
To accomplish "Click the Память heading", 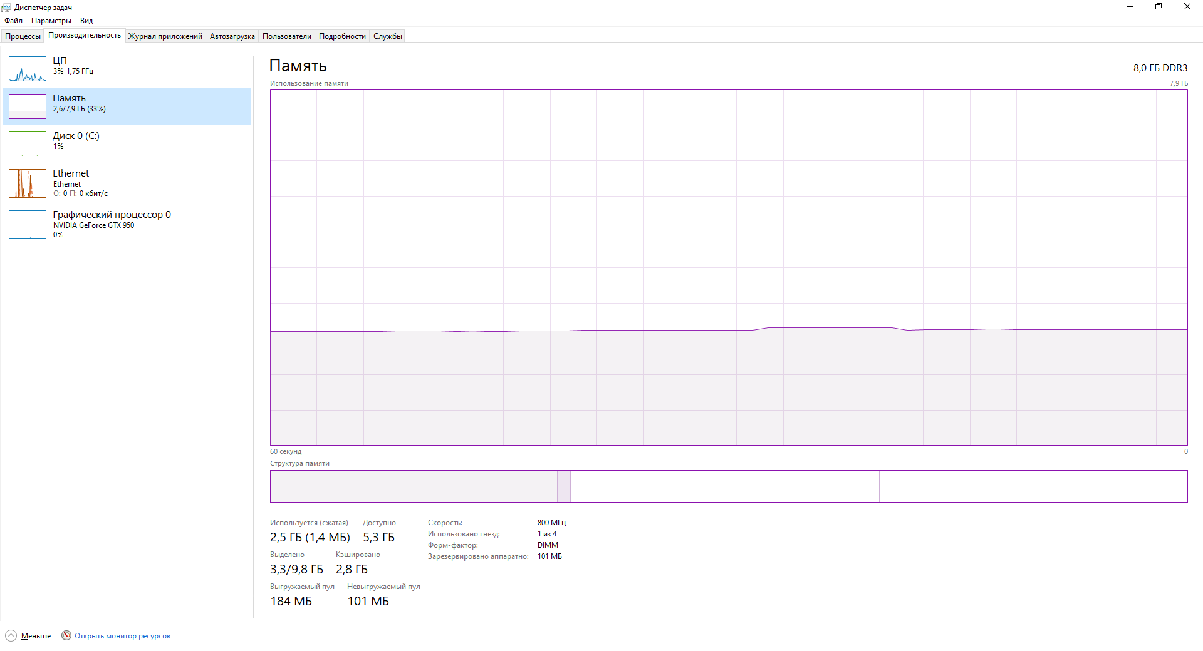I will [298, 66].
